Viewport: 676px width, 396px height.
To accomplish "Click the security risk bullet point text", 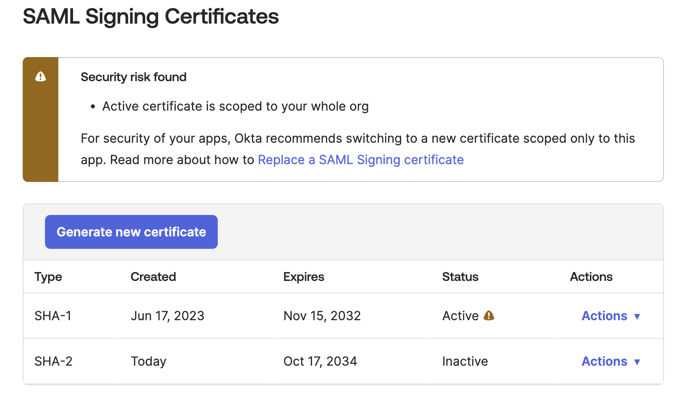I will (x=236, y=106).
